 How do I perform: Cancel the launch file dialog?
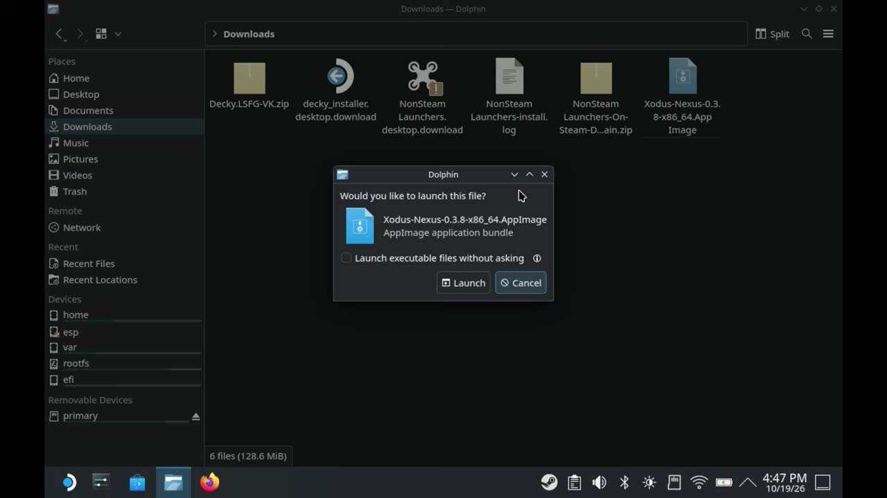tap(520, 282)
